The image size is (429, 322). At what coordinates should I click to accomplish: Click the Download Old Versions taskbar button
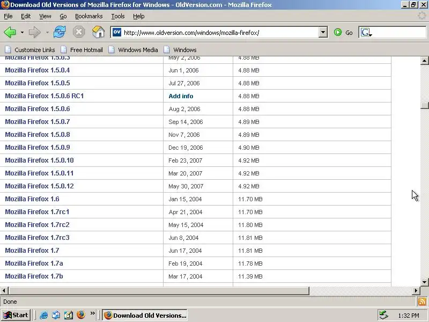click(x=145, y=315)
